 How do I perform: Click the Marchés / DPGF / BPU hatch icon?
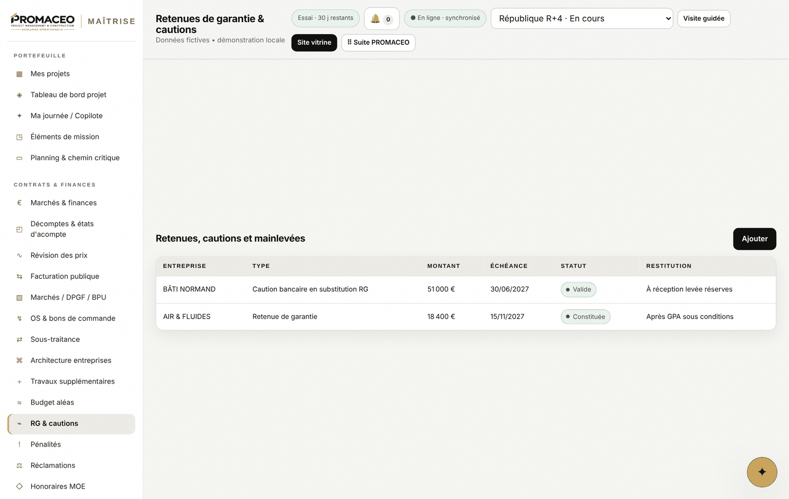click(x=19, y=298)
